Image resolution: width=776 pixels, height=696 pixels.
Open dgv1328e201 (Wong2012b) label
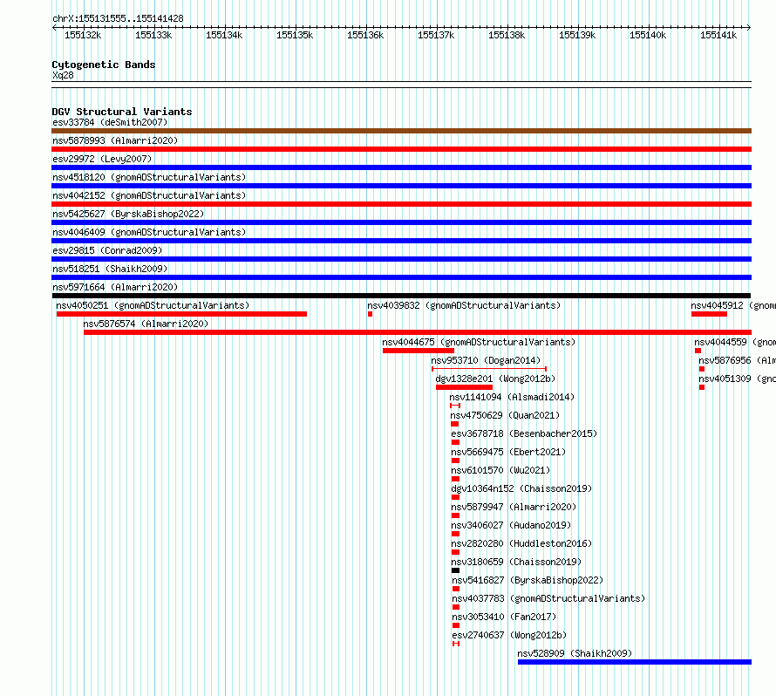[x=495, y=379]
